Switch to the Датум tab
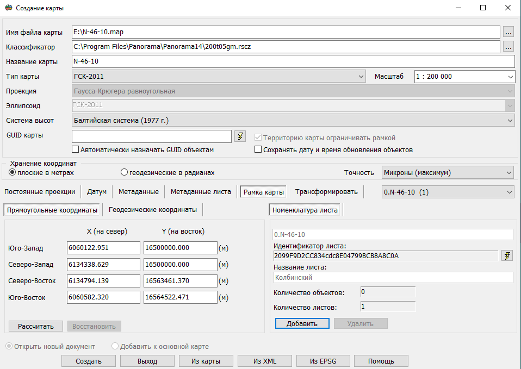This screenshot has width=521, height=369. pos(97,191)
